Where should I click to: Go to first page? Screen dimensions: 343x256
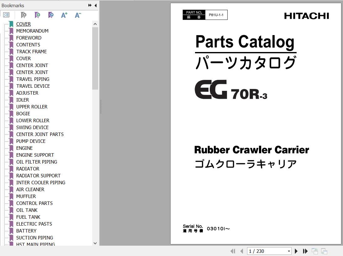coord(233,251)
